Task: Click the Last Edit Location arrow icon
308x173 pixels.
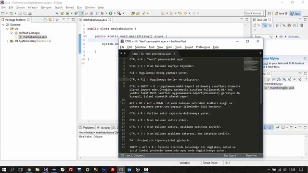Action: click(x=180, y=13)
